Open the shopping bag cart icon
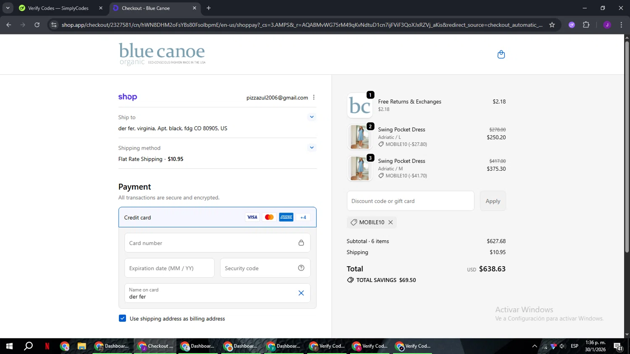The height and width of the screenshot is (354, 630). coord(501,55)
